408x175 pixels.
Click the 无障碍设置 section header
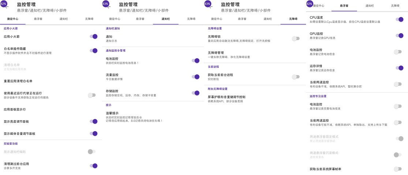pos(215,28)
